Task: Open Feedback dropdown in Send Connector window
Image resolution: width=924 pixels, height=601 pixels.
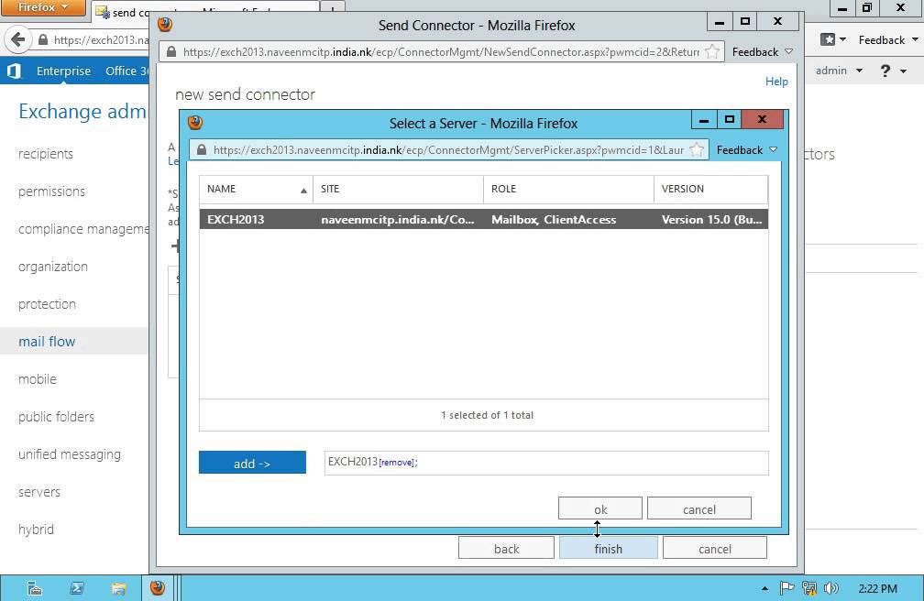Action: [763, 52]
